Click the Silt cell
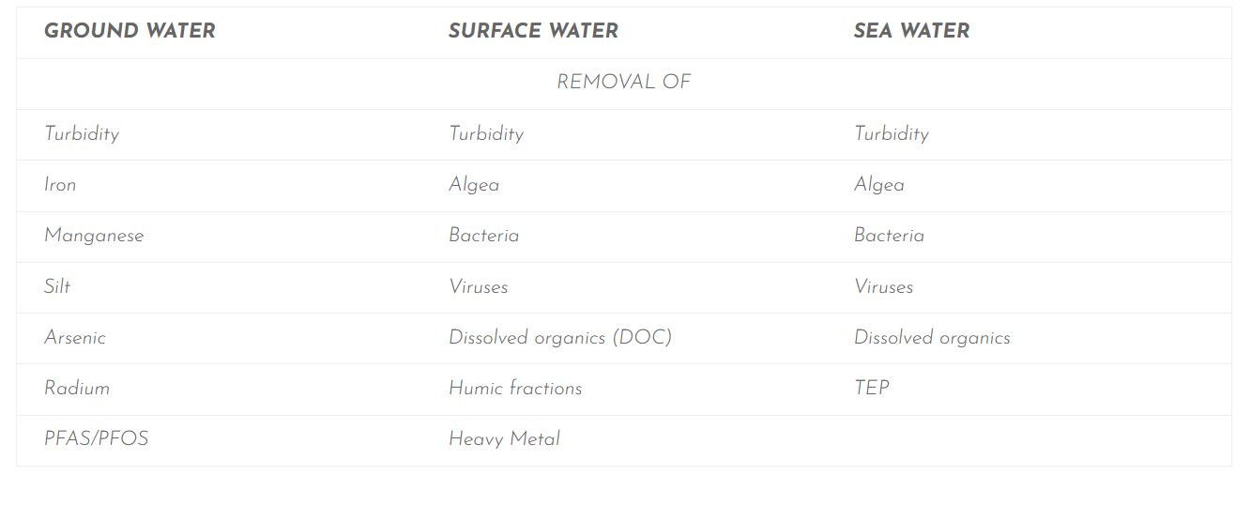This screenshot has height=521, width=1251. point(57,286)
